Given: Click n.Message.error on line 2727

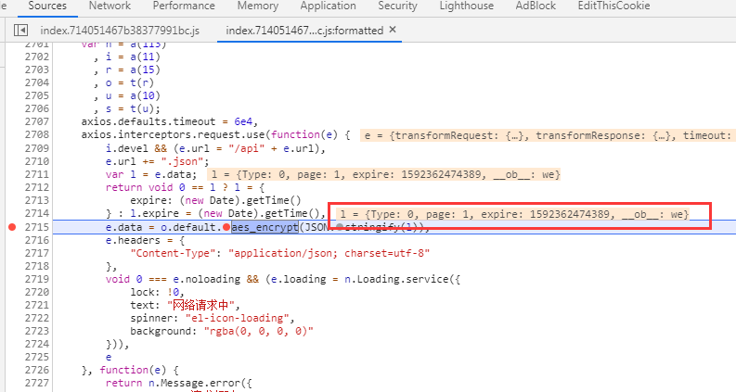Looking at the screenshot, I should coord(194,383).
